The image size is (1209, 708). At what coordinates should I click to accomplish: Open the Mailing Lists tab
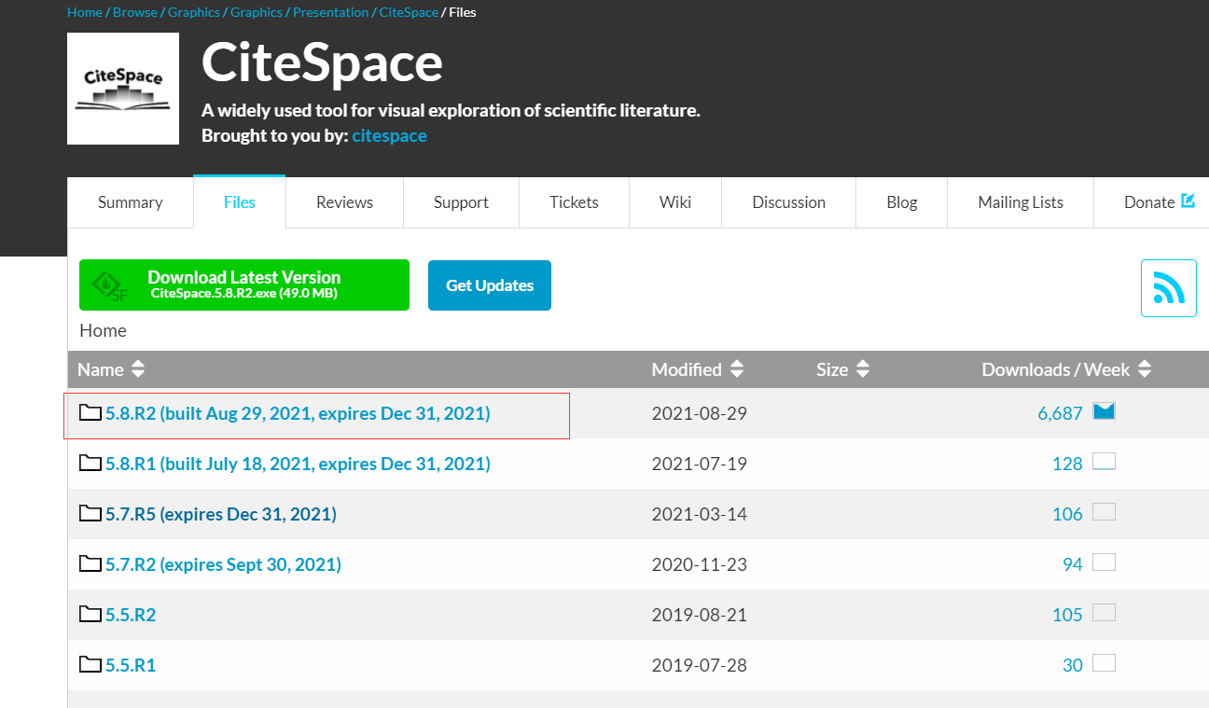[x=1021, y=202]
